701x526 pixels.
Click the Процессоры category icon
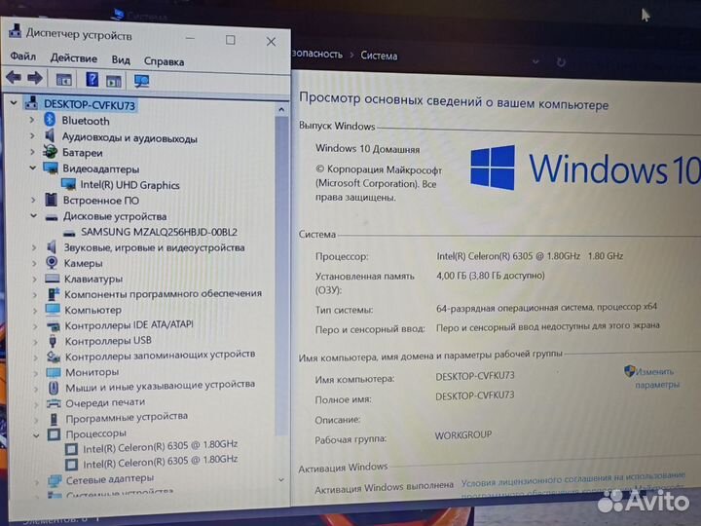coord(55,433)
